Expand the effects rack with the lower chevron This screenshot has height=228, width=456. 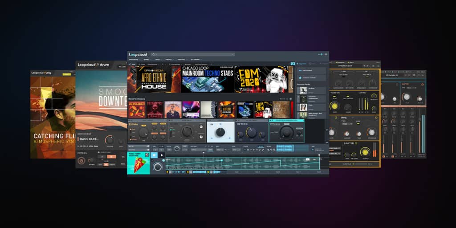[326, 142]
